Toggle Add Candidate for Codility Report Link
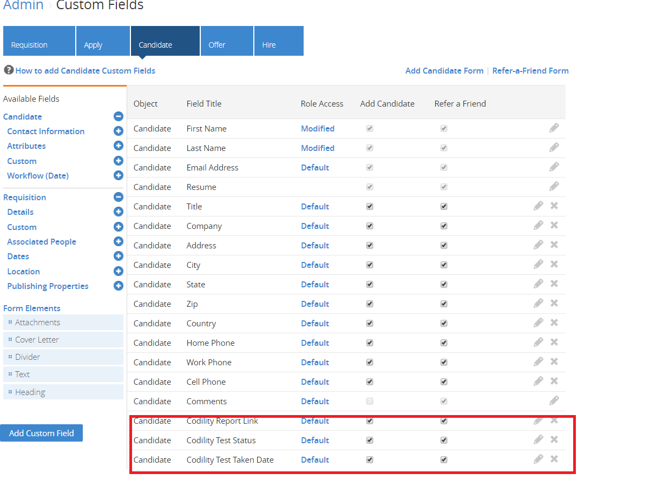 coord(370,420)
